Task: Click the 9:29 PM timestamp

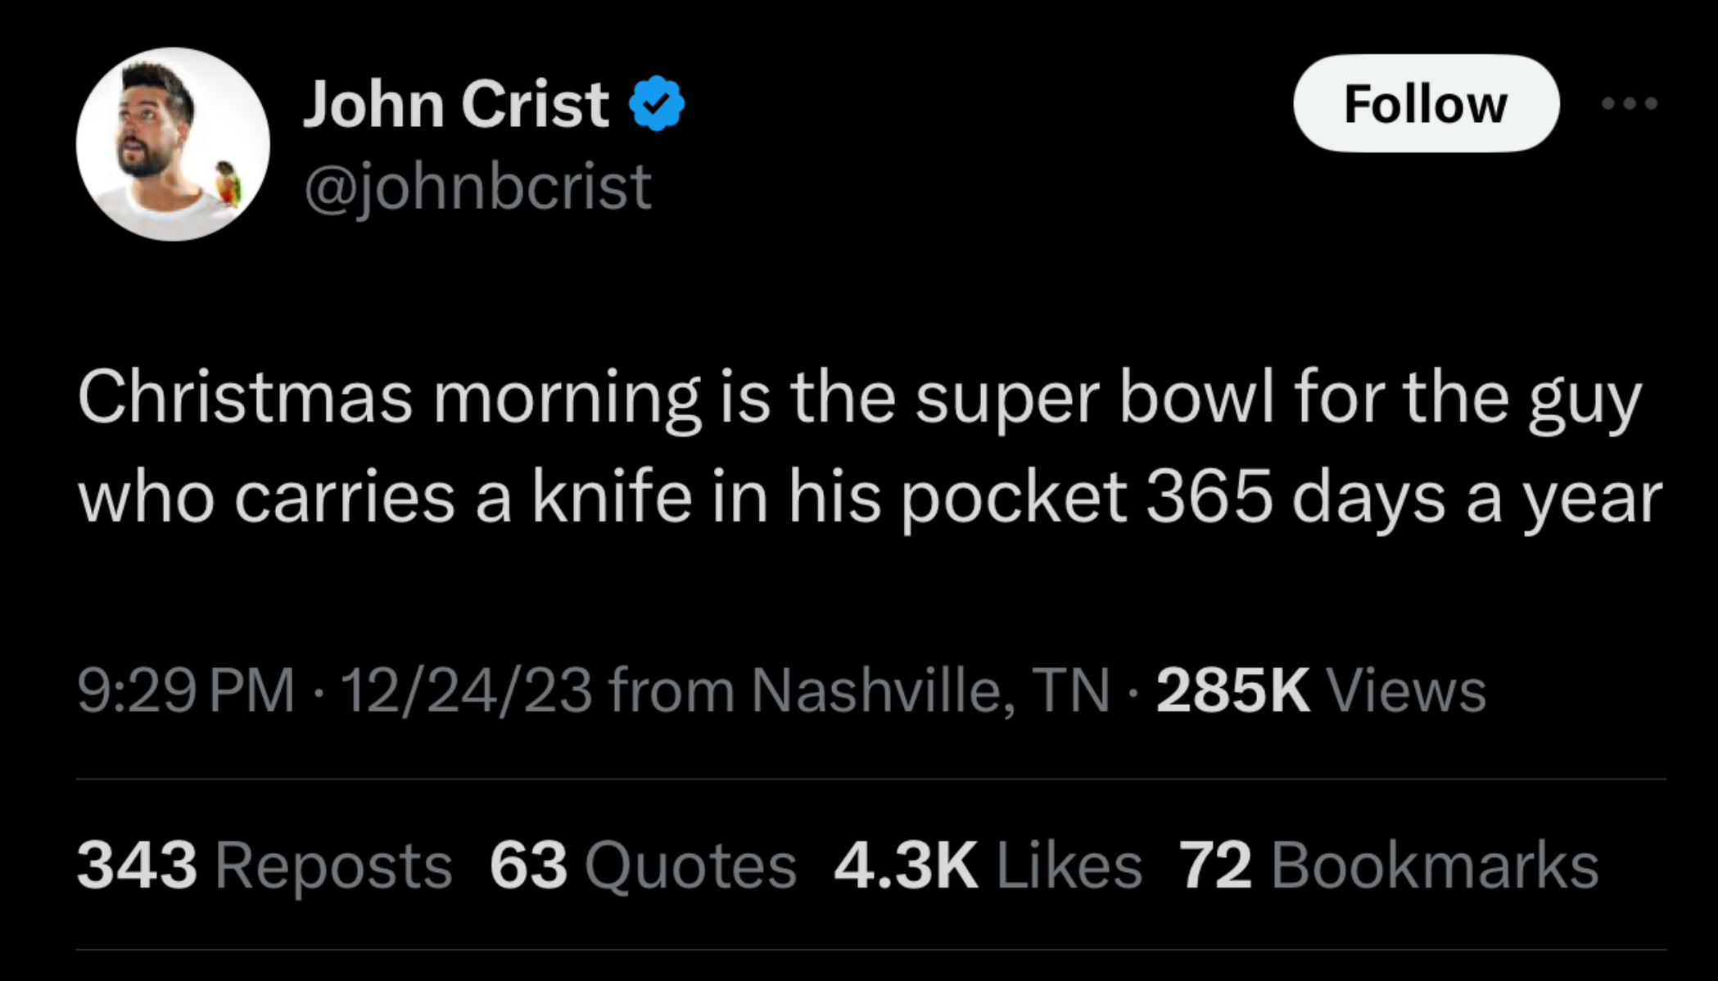Action: 186,690
